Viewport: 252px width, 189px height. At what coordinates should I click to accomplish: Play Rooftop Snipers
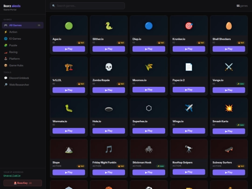(x=189, y=172)
